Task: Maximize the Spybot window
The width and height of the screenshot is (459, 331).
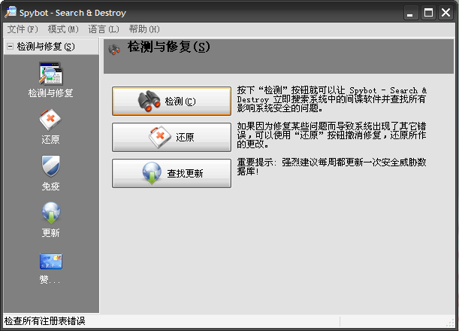Action: point(428,13)
